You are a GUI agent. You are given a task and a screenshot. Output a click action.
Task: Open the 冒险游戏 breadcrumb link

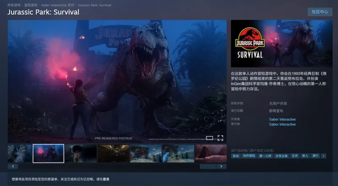[31, 5]
